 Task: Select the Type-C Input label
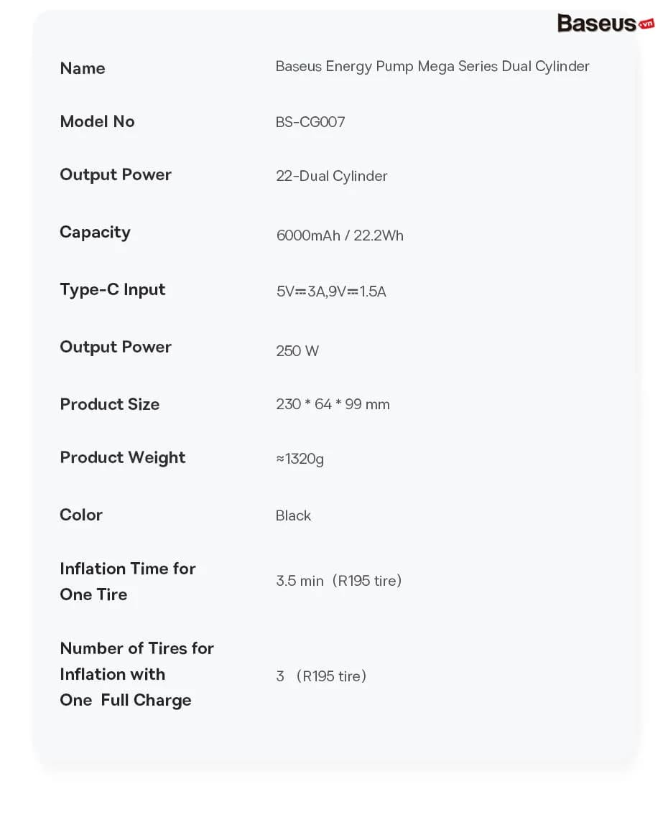point(112,289)
